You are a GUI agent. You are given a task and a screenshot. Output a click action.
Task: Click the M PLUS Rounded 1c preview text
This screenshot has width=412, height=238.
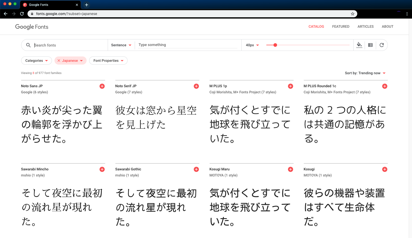point(345,124)
